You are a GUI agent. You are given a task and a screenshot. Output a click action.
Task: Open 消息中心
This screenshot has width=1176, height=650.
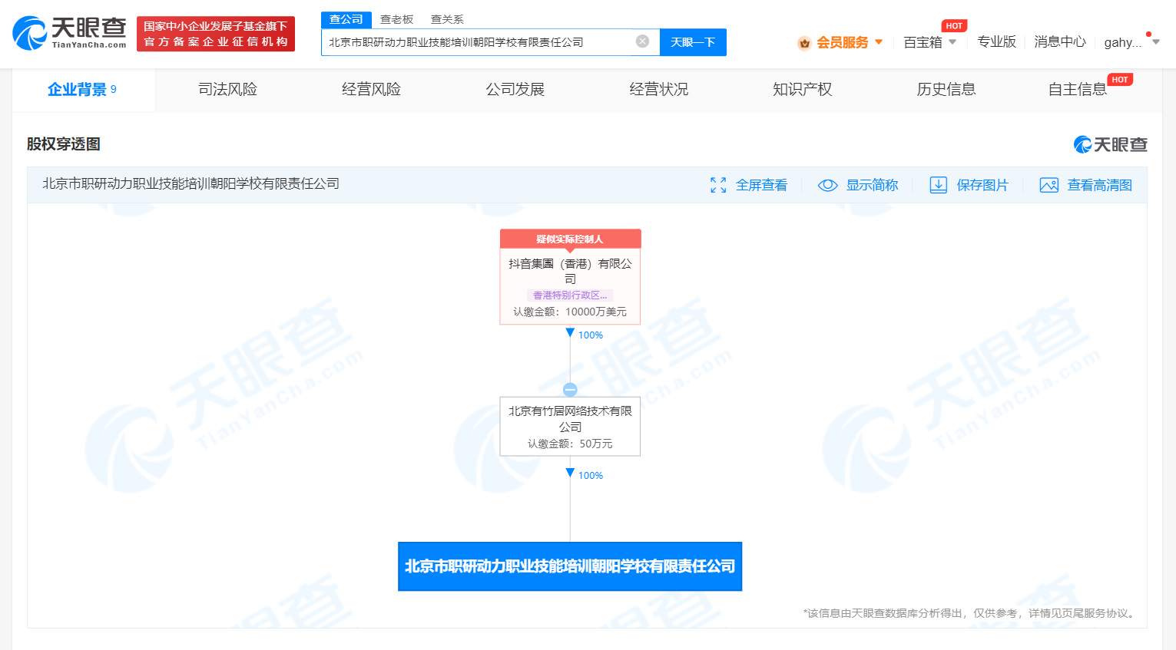point(1060,41)
